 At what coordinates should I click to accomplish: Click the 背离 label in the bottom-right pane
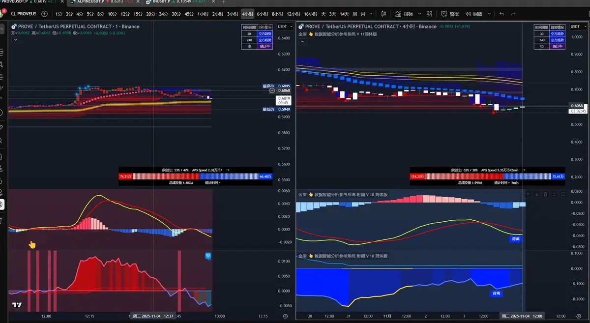[497, 293]
